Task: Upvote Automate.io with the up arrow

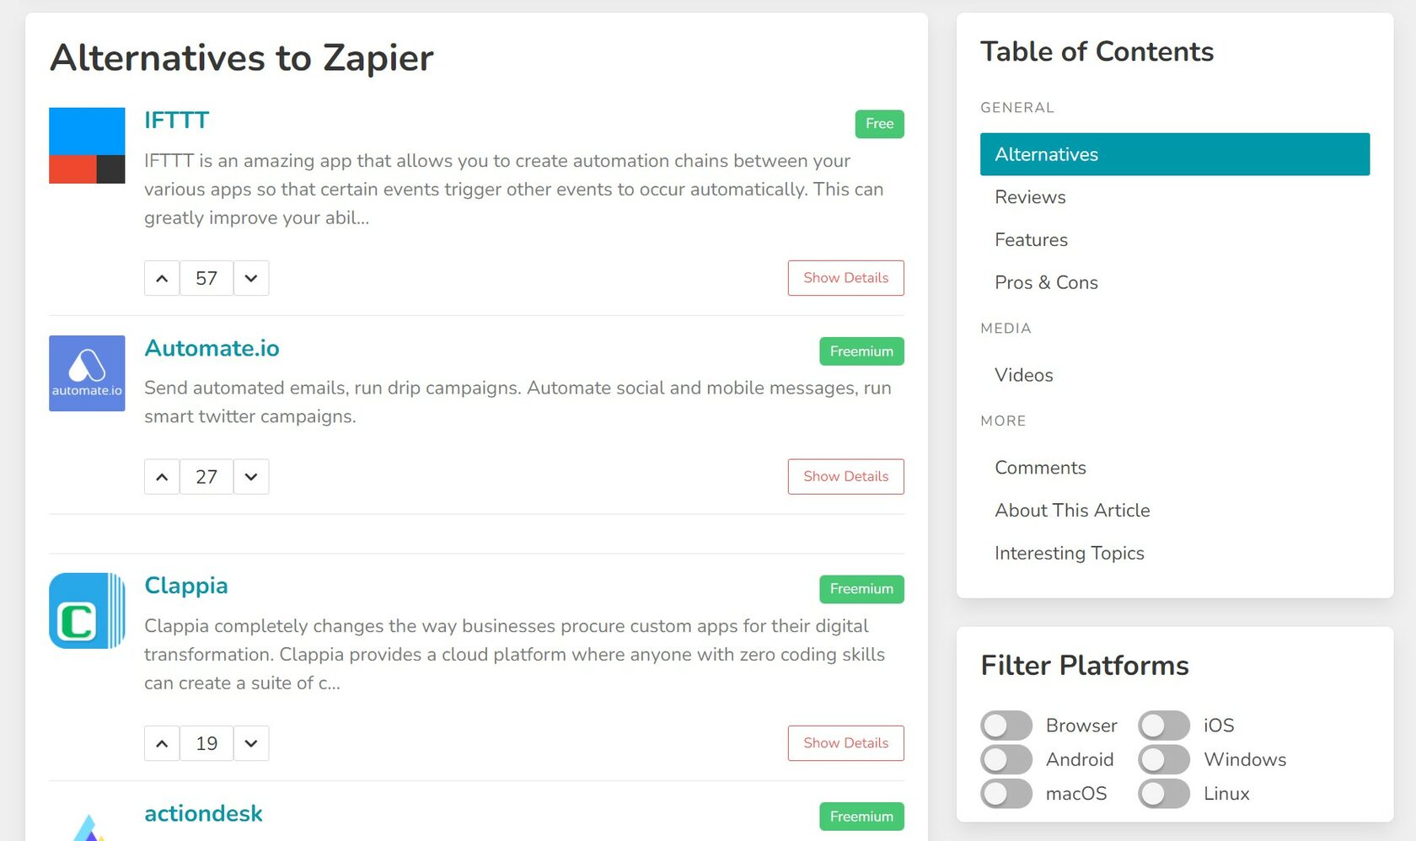Action: [162, 477]
